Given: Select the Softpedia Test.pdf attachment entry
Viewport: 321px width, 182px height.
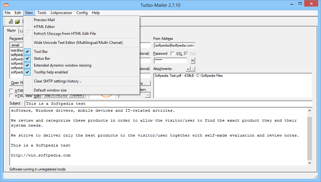Looking at the screenshot, I should (188, 76).
